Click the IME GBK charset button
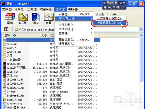 click(x=118, y=7)
